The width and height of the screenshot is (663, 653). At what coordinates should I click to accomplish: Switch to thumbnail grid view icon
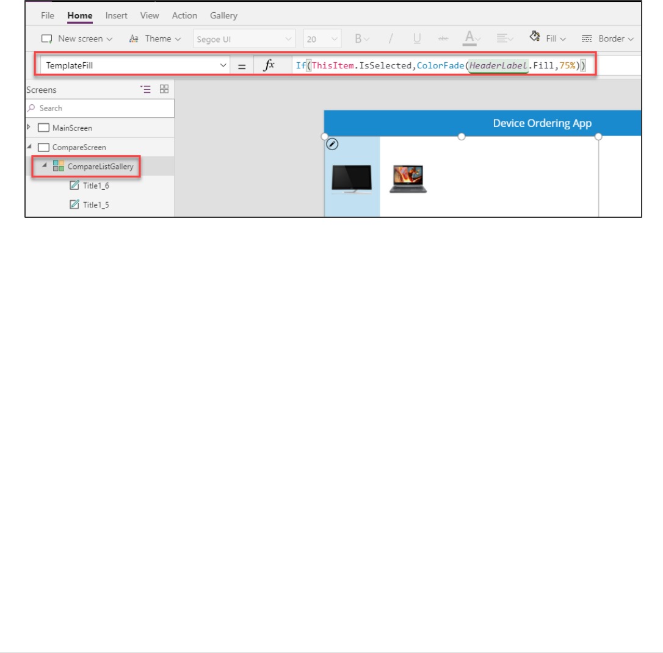[x=164, y=88]
